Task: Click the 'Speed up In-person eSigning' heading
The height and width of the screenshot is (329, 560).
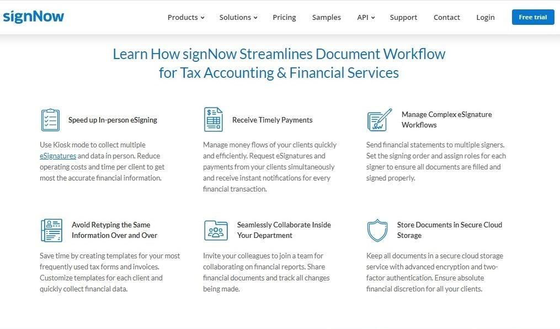Action: [113, 120]
